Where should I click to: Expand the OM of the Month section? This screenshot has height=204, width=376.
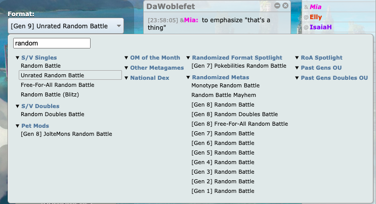[x=154, y=58]
